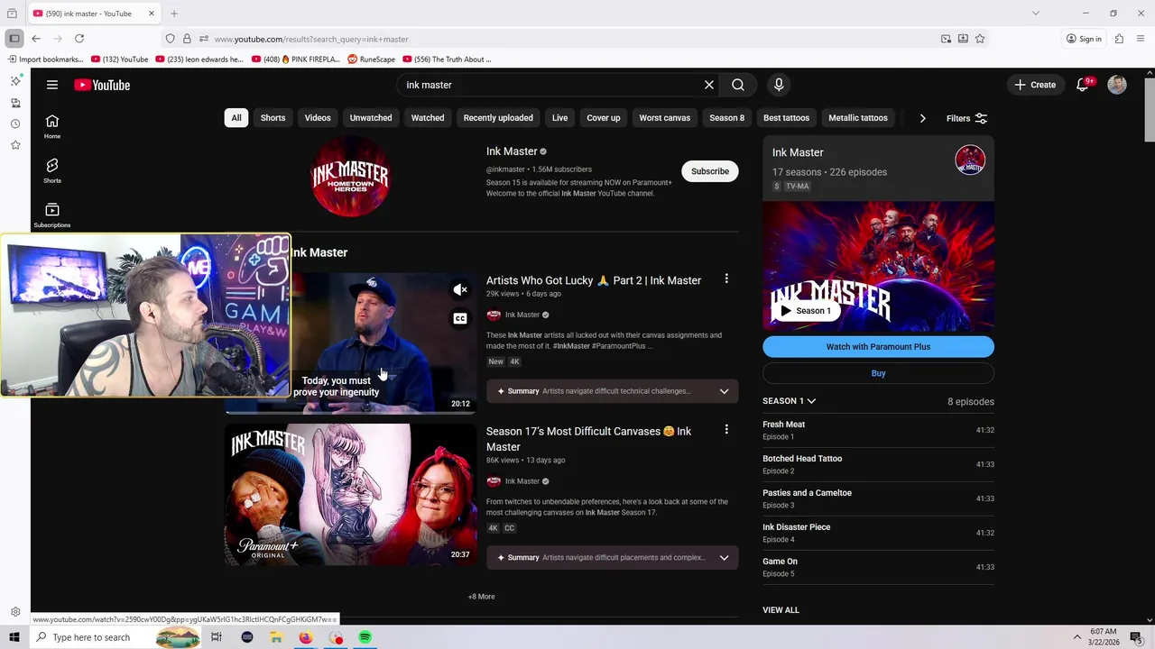This screenshot has width=1155, height=649.
Task: Show hidden system tray icons
Action: tap(1076, 637)
